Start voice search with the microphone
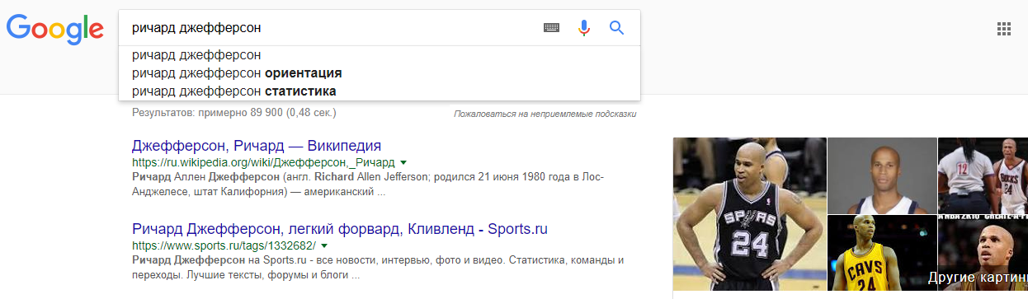1028x299 pixels. (x=584, y=28)
